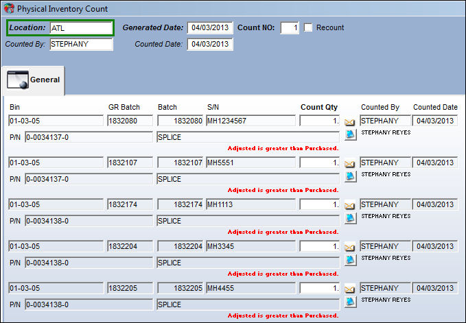Click envelope icon in MH5551 row

tap(349, 164)
